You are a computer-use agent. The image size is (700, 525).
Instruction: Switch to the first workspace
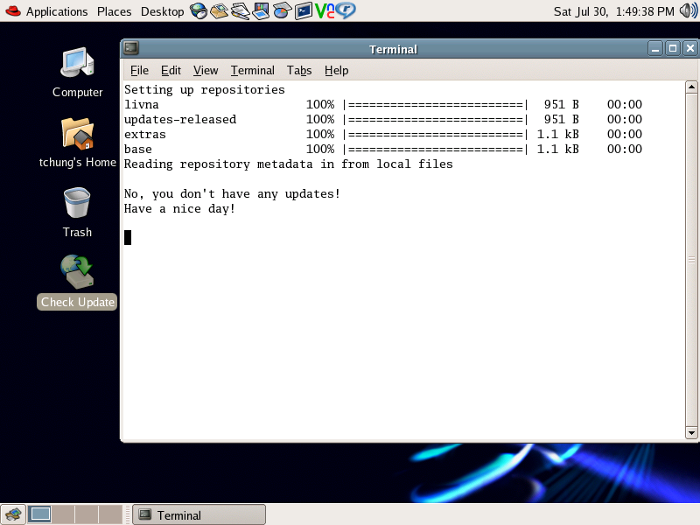pyautogui.click(x=39, y=514)
